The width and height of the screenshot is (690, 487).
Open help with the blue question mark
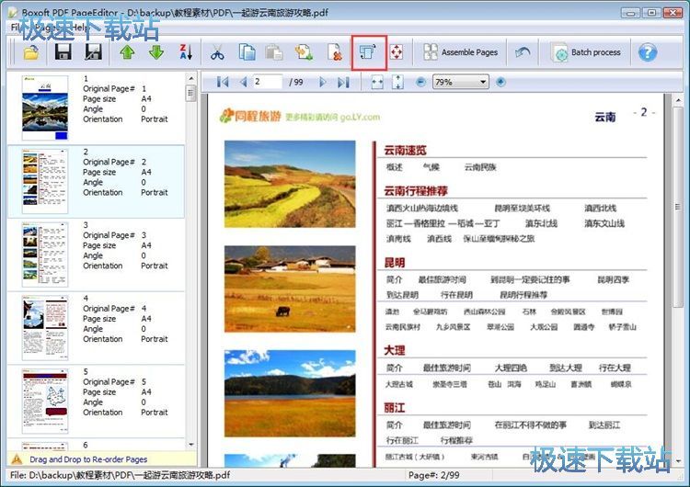pyautogui.click(x=648, y=52)
